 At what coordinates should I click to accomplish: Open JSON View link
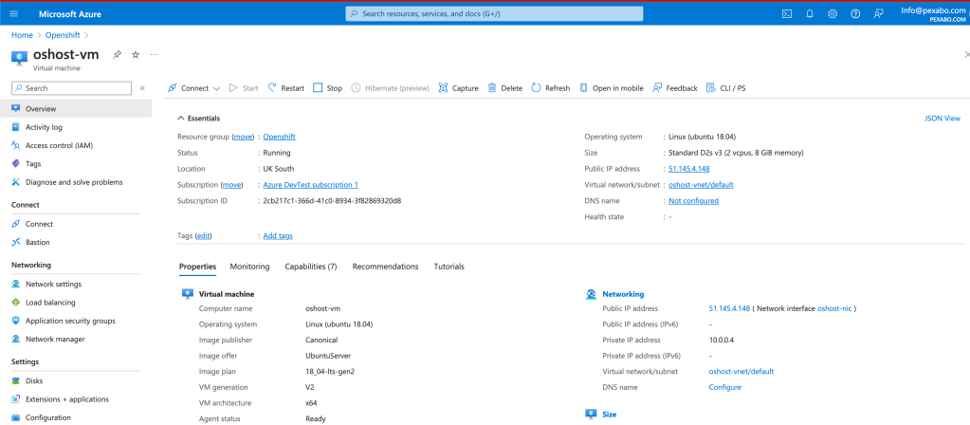[x=943, y=119]
